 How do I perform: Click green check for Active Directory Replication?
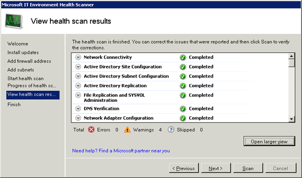tap(183, 86)
